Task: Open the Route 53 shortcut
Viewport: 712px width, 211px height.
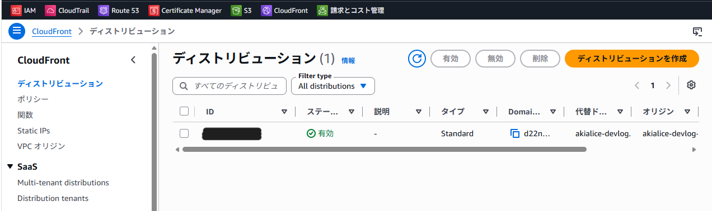Action: (x=118, y=10)
